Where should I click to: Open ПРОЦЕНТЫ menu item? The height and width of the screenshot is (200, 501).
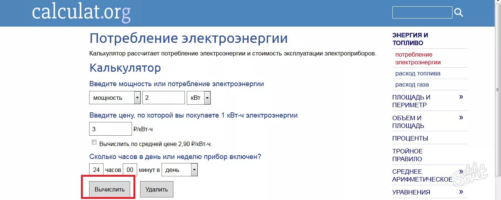click(x=410, y=138)
